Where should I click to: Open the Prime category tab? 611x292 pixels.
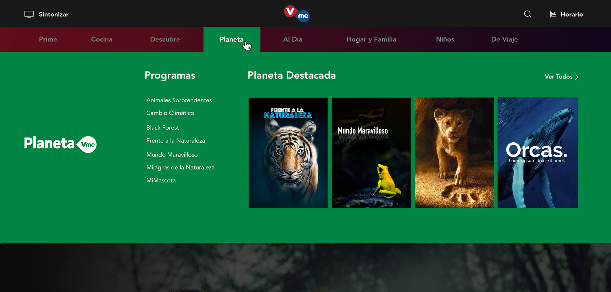48,39
